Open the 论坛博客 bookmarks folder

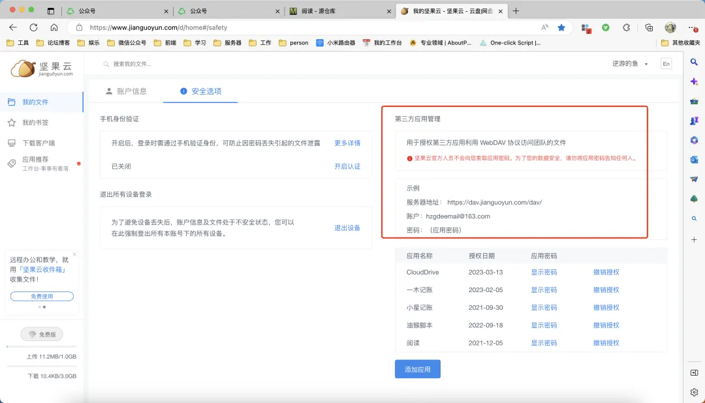pyautogui.click(x=53, y=42)
